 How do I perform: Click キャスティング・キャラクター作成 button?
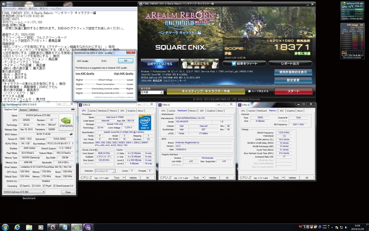point(206,91)
